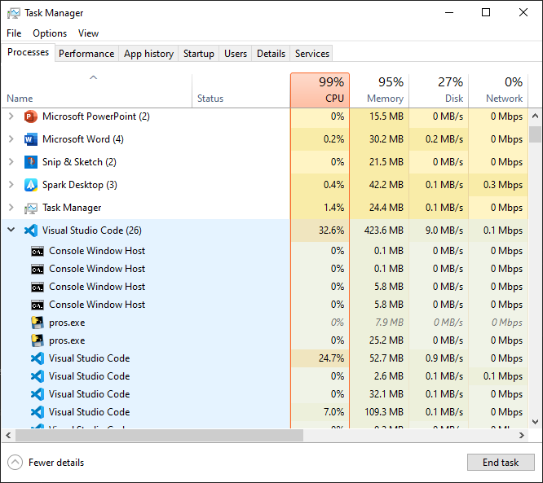Switch to the Services tab

click(x=311, y=54)
